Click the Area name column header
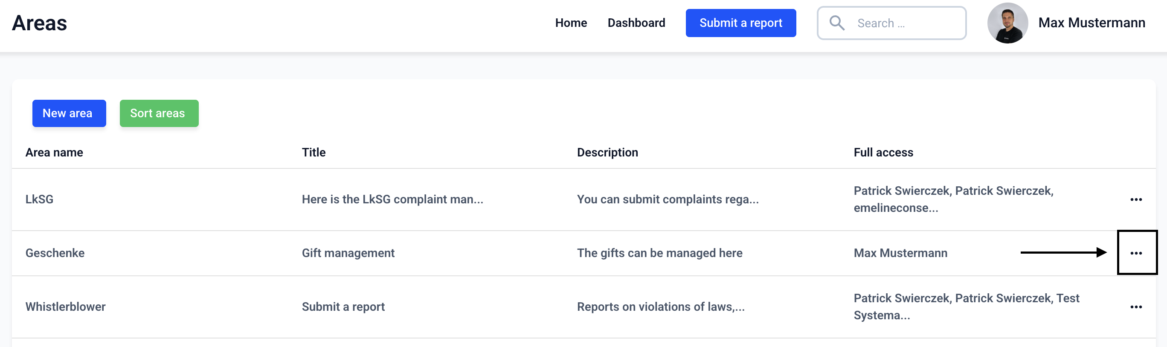The image size is (1167, 347). coord(54,152)
